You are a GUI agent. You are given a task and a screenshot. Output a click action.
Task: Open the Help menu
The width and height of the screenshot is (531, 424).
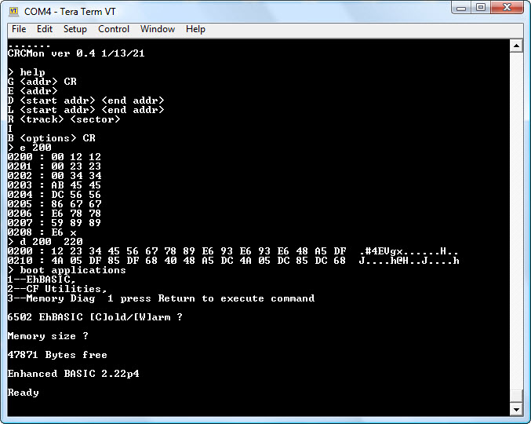tap(195, 29)
